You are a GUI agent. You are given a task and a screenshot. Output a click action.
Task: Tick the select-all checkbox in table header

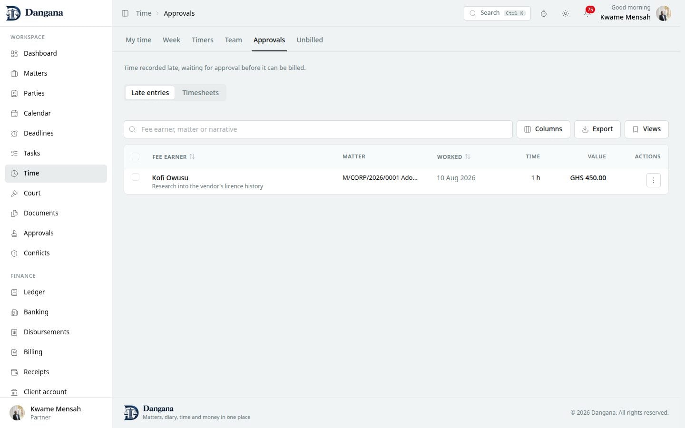[x=136, y=156]
